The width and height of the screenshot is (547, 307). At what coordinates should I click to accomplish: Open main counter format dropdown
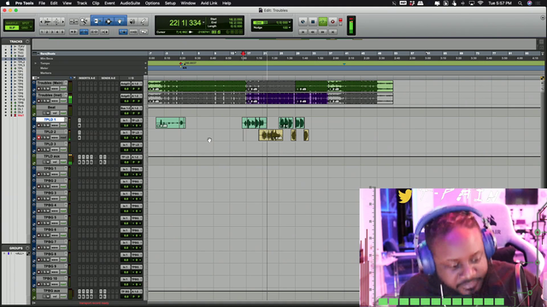click(203, 23)
